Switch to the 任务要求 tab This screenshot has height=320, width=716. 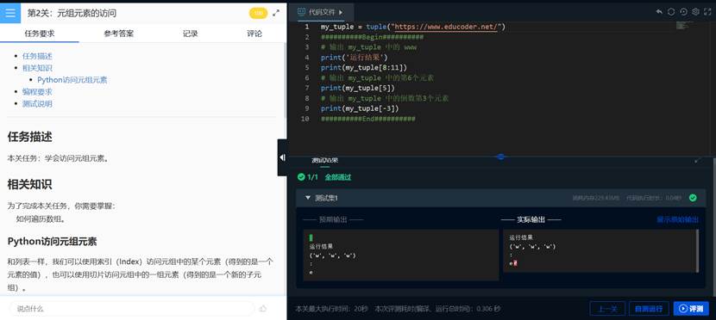click(x=40, y=34)
